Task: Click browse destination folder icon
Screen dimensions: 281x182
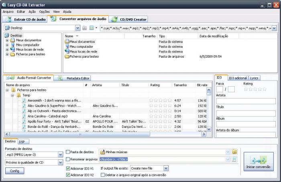Action: 234,152
